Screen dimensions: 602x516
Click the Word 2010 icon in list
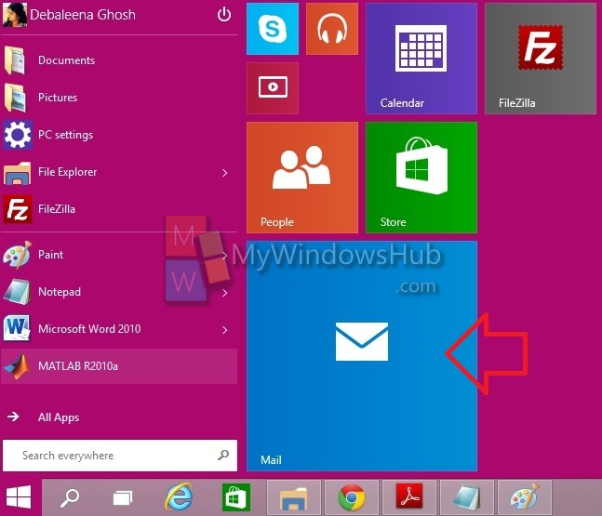point(17,328)
